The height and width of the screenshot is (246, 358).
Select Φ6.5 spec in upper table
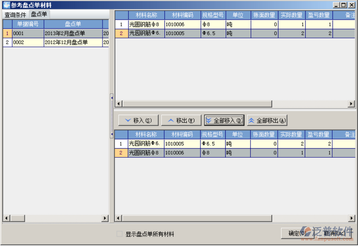click(x=213, y=33)
